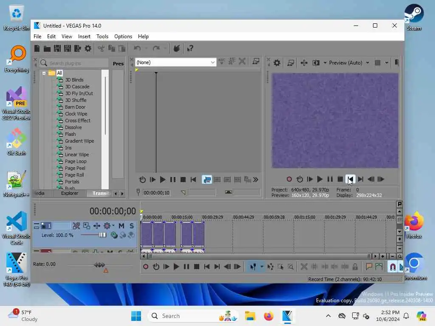Toggle Loop Playback in timeline transport
The image size is (435, 326).
pos(156,267)
